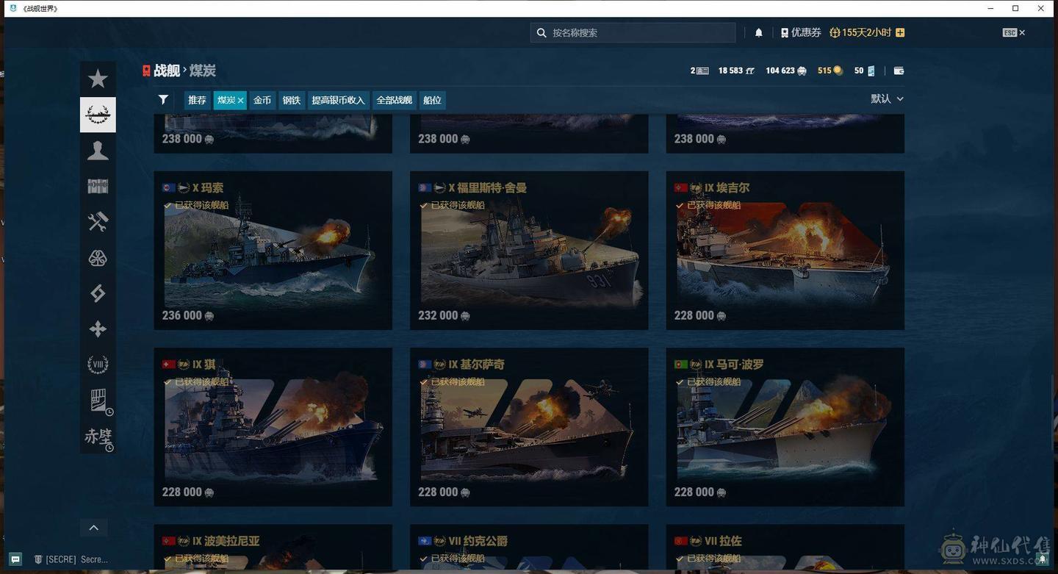Click the search magnifier icon
Image resolution: width=1058 pixels, height=574 pixels.
tap(541, 32)
